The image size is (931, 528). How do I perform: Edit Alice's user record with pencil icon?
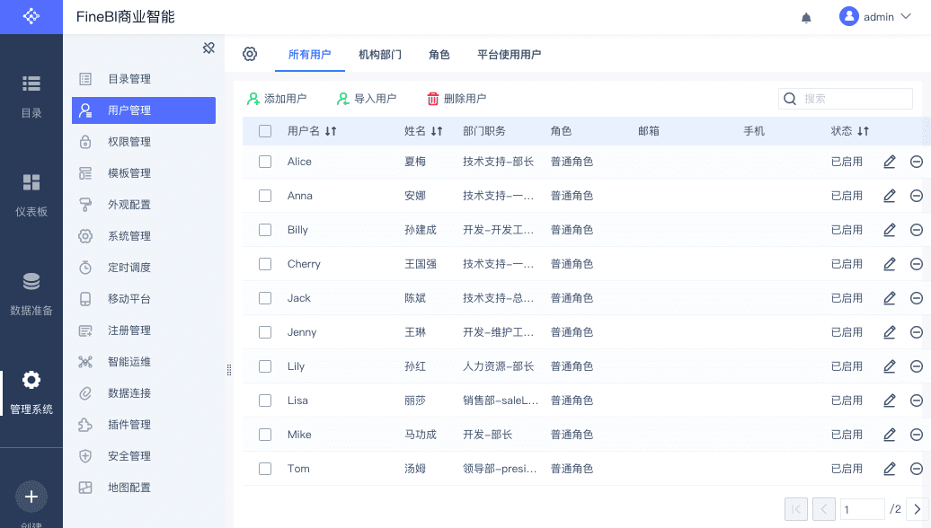click(x=890, y=162)
